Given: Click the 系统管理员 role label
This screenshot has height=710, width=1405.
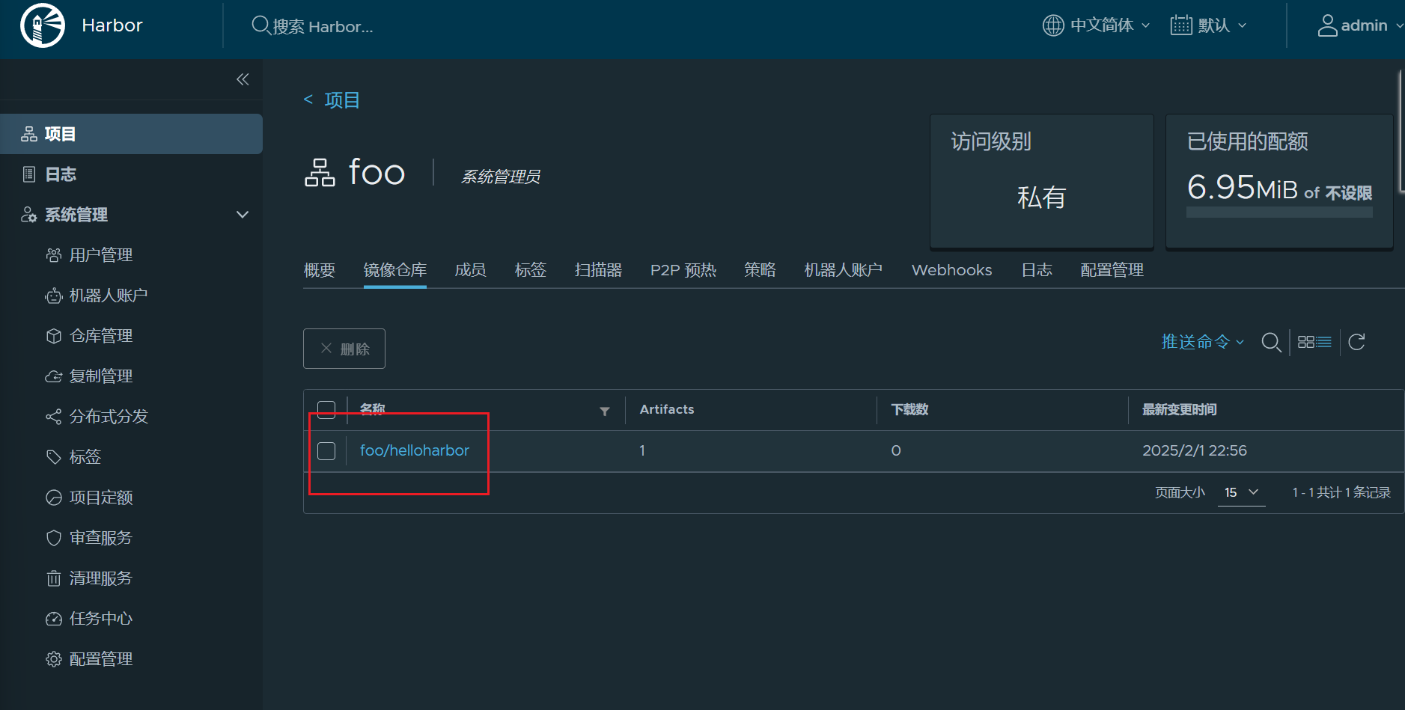Looking at the screenshot, I should tap(501, 177).
